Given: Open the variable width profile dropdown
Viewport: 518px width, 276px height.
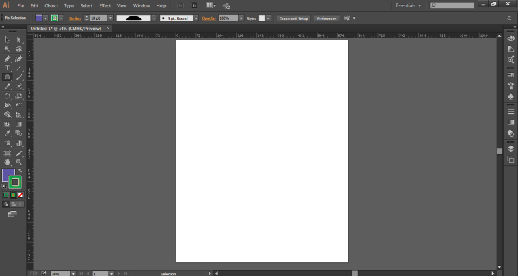Looking at the screenshot, I should point(154,18).
